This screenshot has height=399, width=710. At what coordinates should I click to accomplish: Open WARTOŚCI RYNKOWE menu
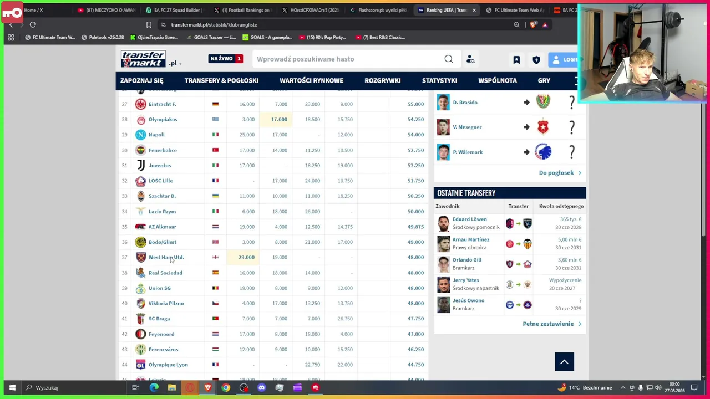311,80
